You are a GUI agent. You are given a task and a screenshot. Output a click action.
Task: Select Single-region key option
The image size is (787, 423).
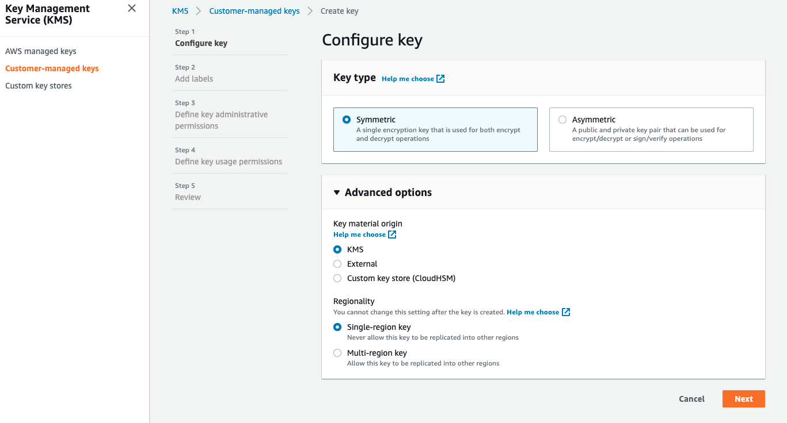click(x=337, y=327)
